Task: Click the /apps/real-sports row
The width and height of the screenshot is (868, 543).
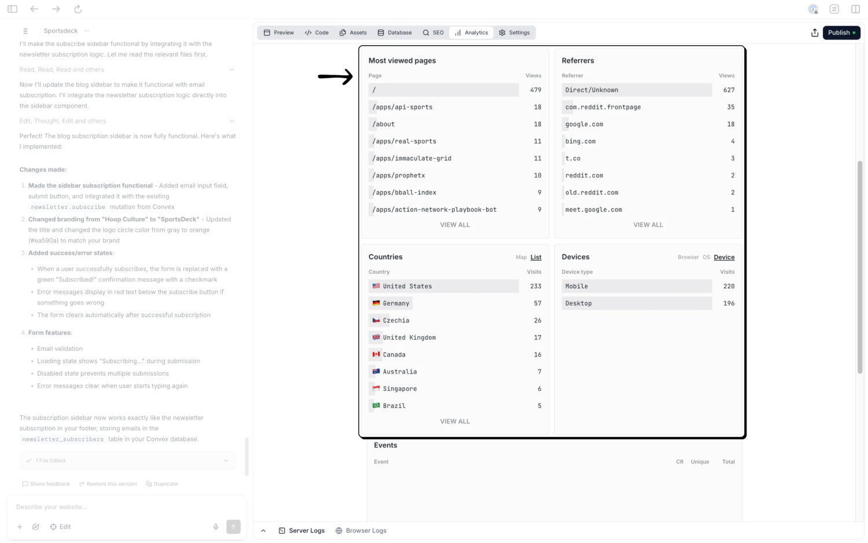Action: 455,141
